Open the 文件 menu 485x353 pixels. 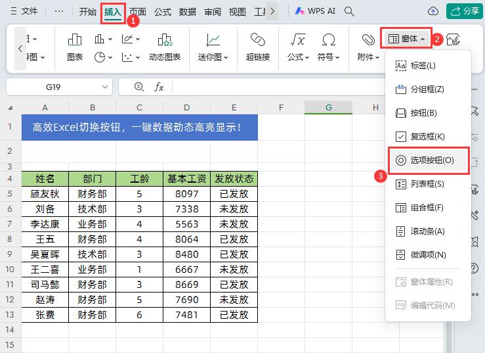click(x=24, y=11)
